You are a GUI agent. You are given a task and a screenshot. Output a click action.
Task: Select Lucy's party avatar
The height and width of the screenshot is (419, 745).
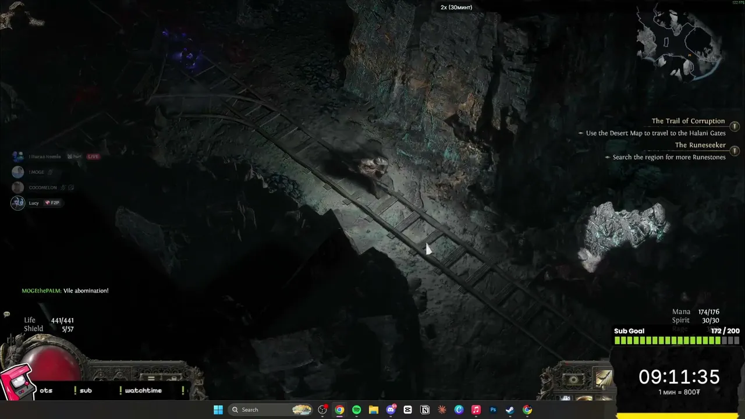click(18, 203)
